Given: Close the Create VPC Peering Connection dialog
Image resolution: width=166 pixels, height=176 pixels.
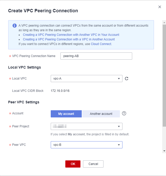Looking at the screenshot, I should coord(160,7).
